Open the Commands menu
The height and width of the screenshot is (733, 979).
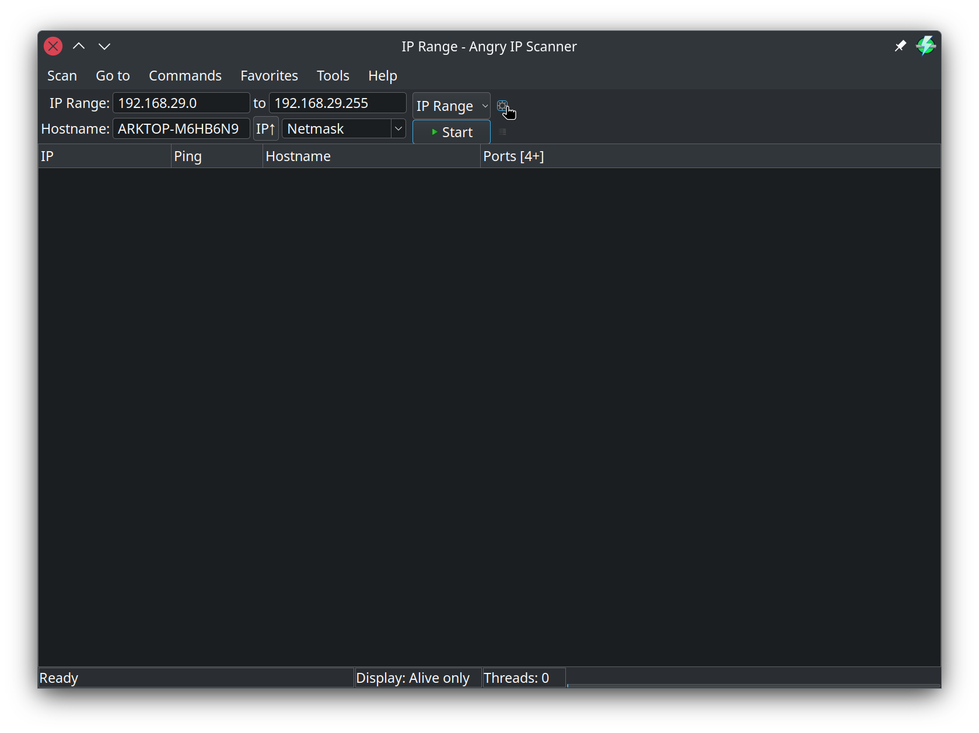[x=185, y=76]
